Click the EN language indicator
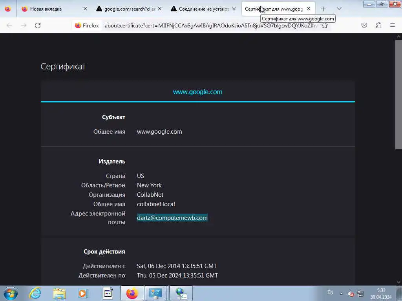The height and width of the screenshot is (301, 402). (x=330, y=292)
